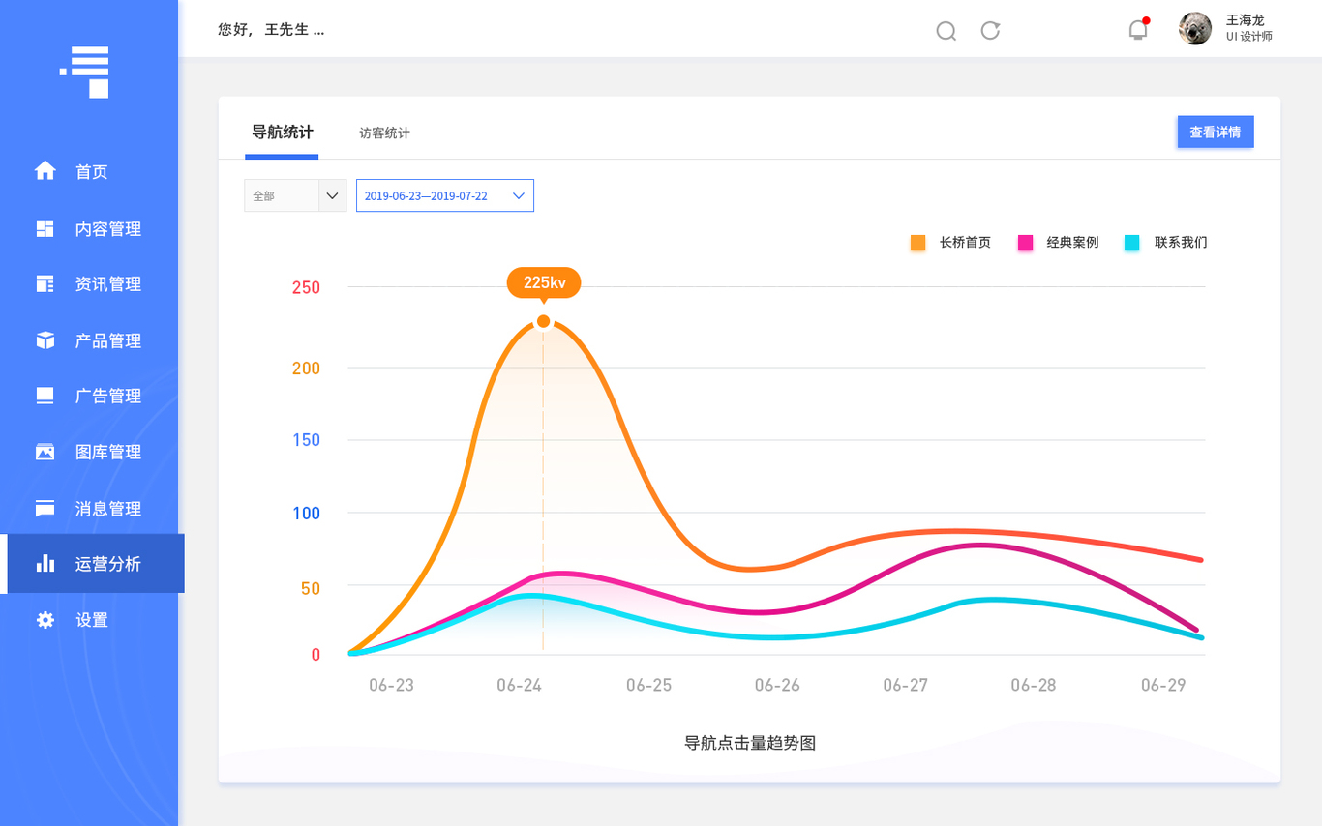This screenshot has height=826, width=1322.
Task: Click the 06-24 axis label
Action: 519,685
